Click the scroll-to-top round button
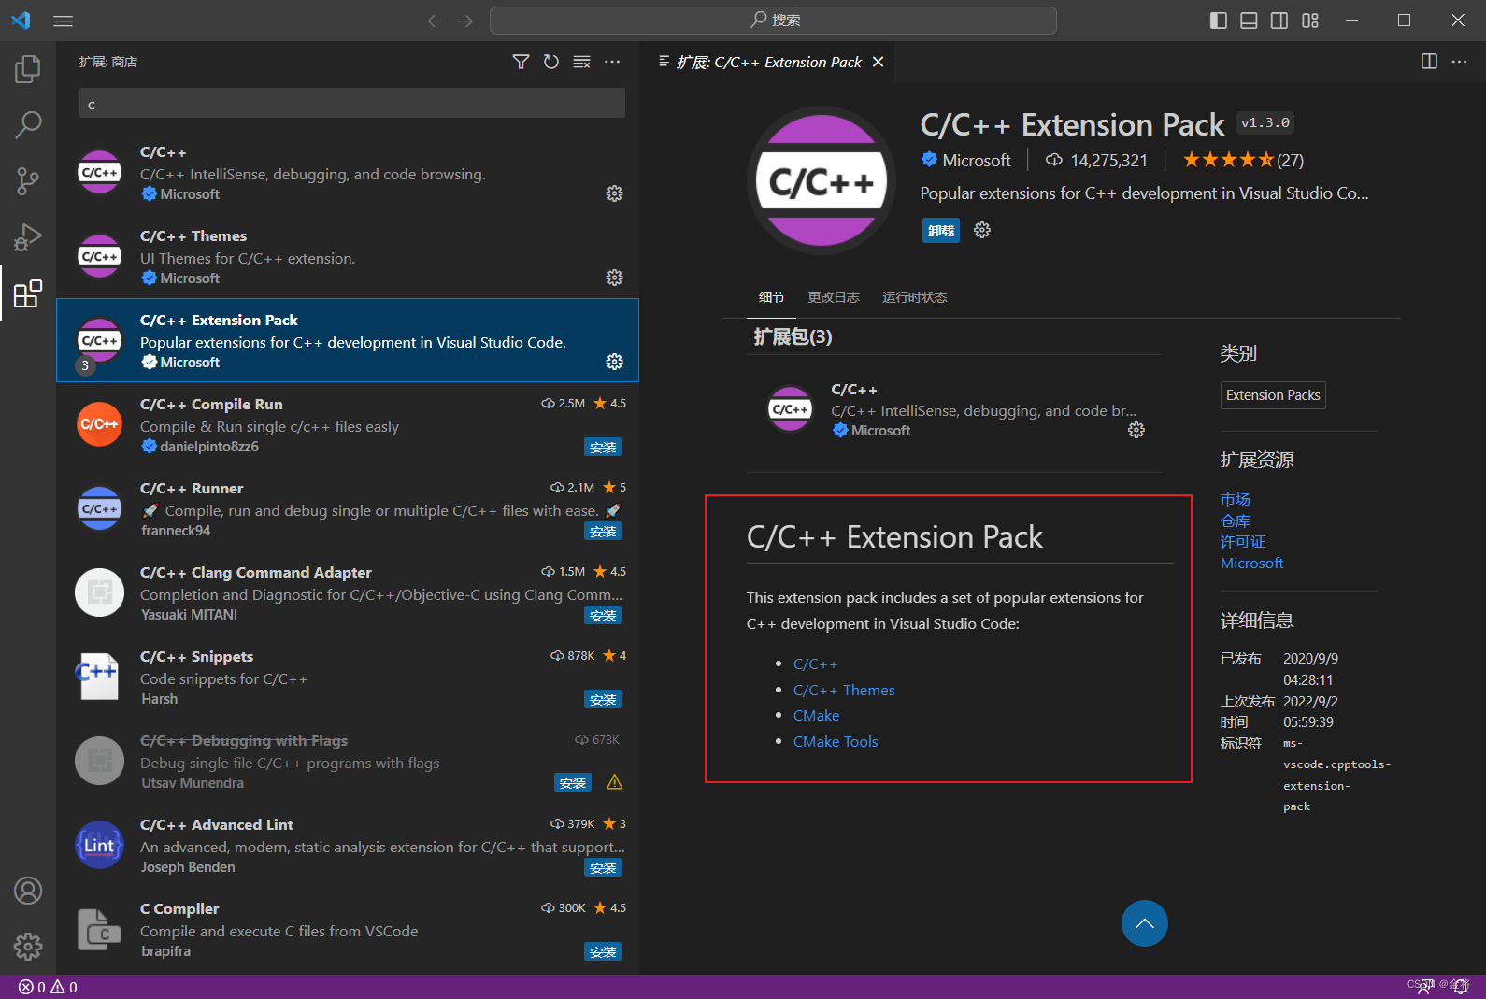Screen dimensions: 1486x999 click(1144, 923)
